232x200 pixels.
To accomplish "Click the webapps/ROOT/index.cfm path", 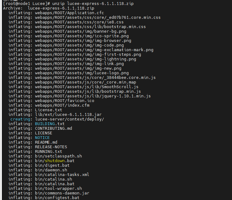I will point(62,105).
